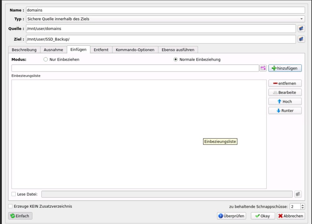Open the Beschreibung tab
312x224 pixels.
pos(24,50)
